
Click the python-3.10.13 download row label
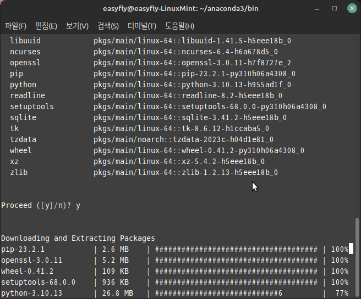(31, 294)
